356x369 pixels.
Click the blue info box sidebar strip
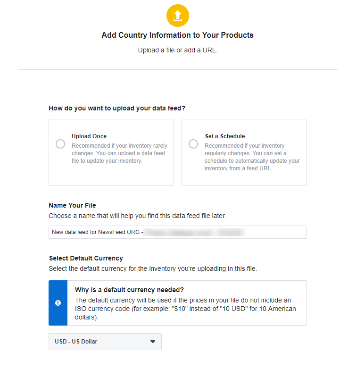tap(58, 303)
